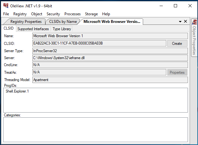Show the Supported Interfaces sub-tab

point(33,29)
